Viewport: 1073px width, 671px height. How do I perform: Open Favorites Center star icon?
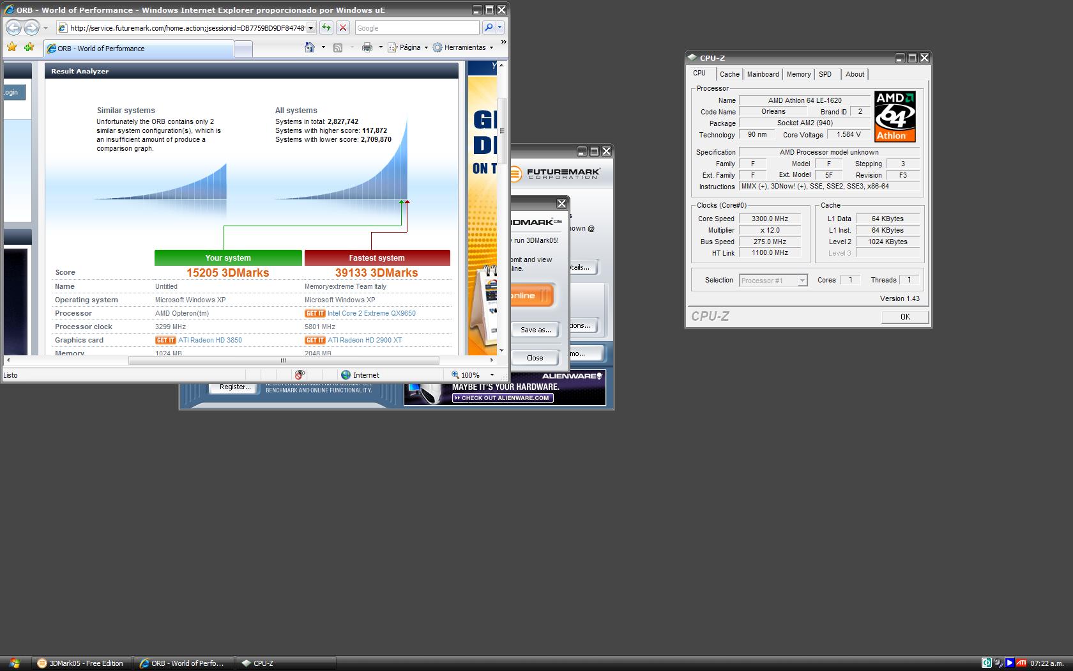coord(11,47)
